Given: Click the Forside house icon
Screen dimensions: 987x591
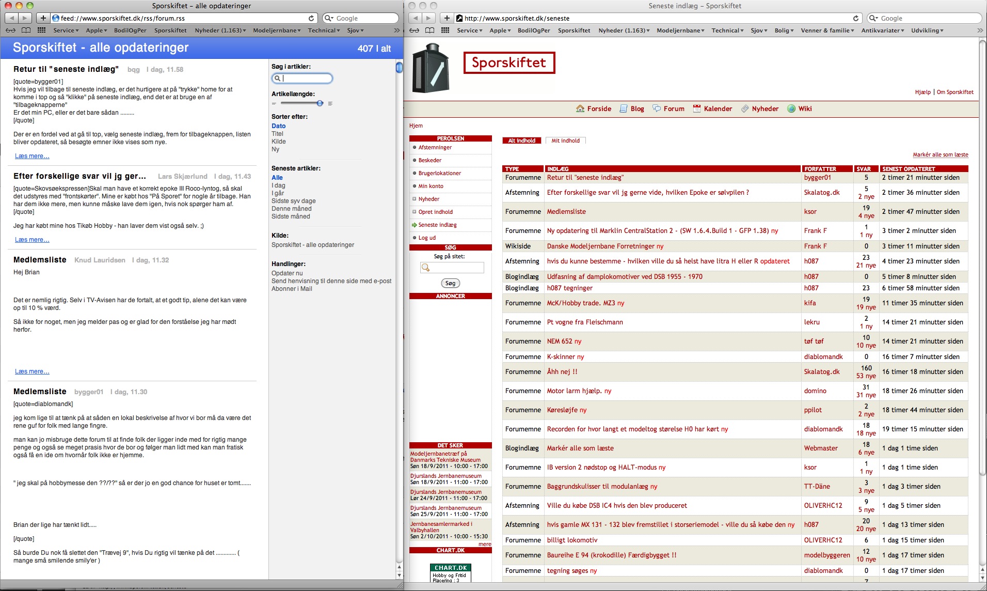Looking at the screenshot, I should [x=580, y=108].
